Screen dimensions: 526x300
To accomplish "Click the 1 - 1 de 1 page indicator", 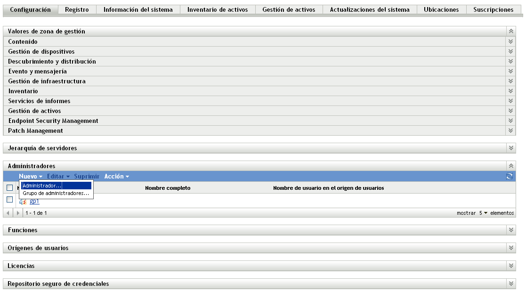I will point(36,213).
